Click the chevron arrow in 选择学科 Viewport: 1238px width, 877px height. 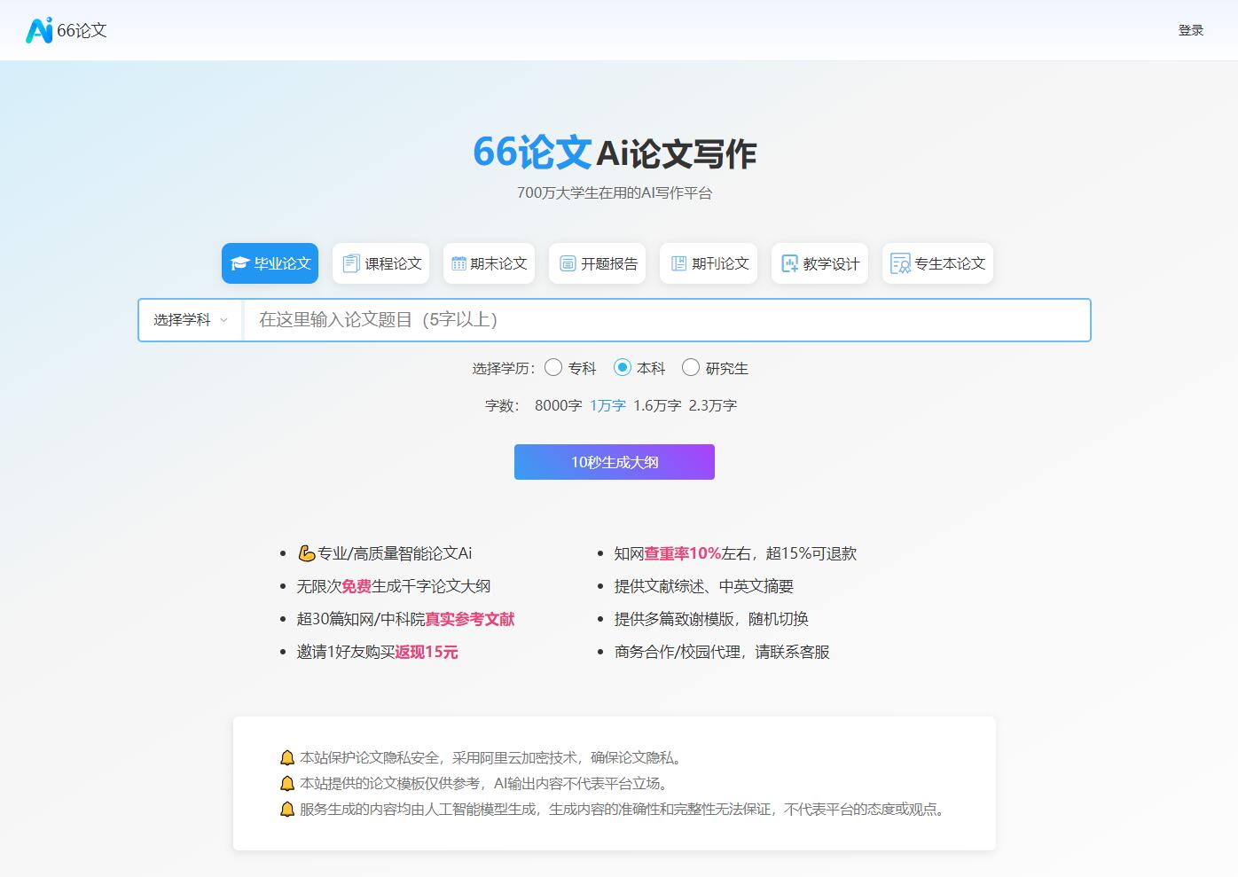(223, 320)
